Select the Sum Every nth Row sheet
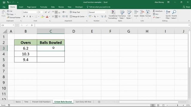Screen dimensions: 191x107 point(83,102)
